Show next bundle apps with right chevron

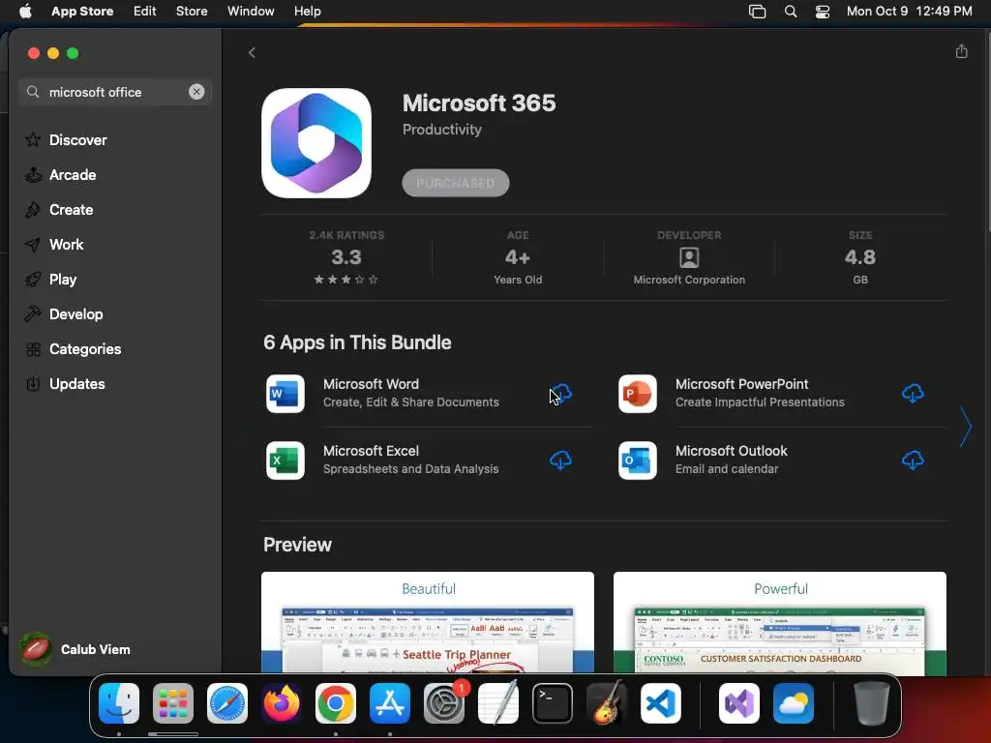click(x=965, y=427)
